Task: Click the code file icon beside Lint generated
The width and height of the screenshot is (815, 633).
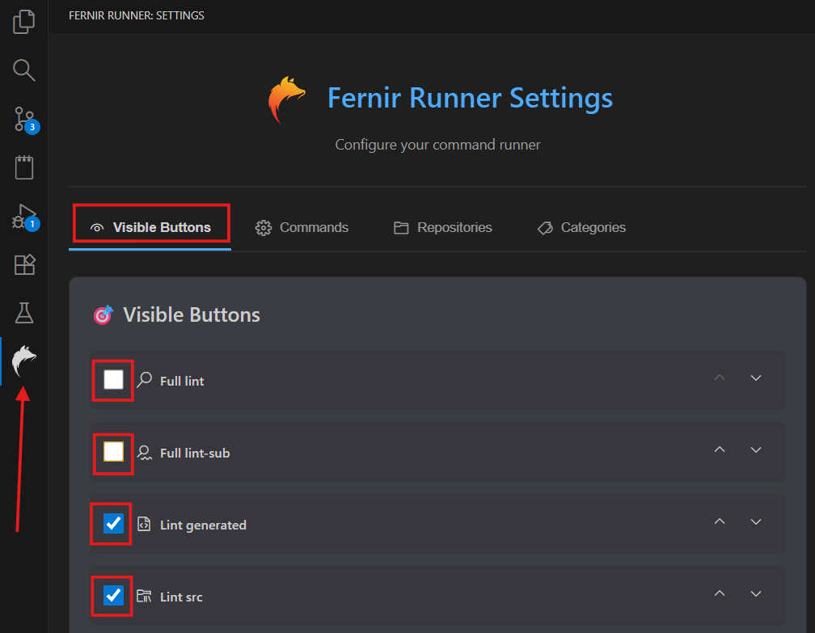Action: [144, 524]
